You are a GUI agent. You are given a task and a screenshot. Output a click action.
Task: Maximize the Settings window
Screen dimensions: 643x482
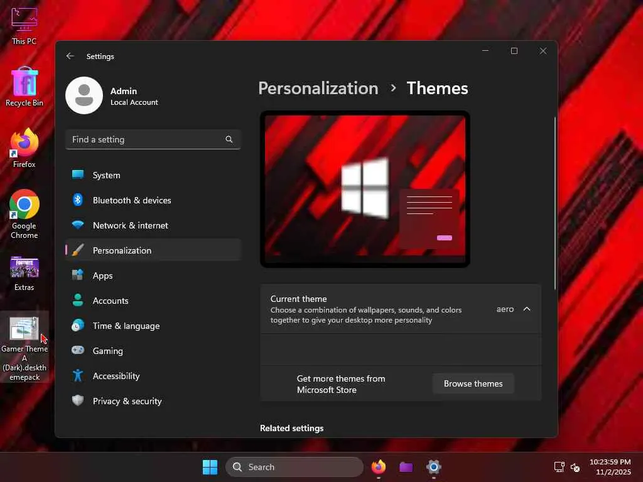[x=514, y=51]
